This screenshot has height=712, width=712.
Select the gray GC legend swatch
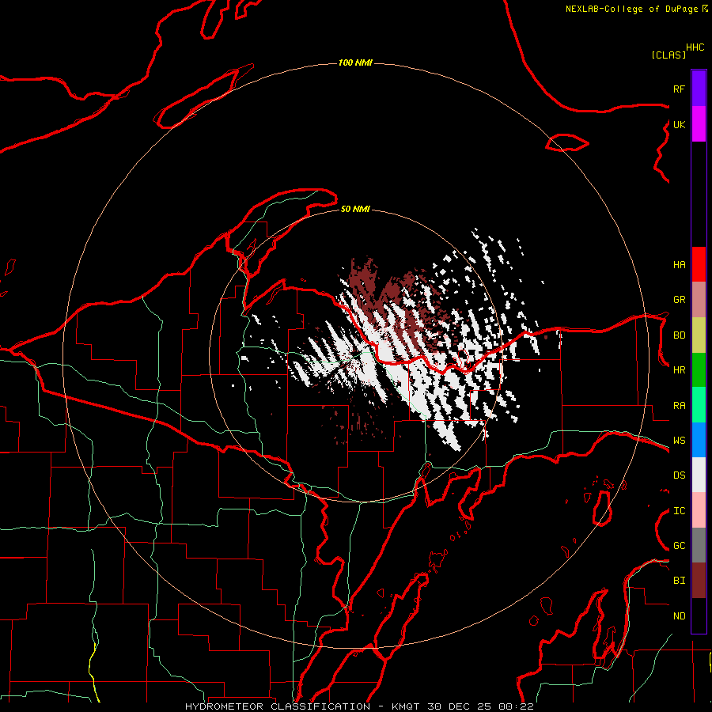[699, 545]
